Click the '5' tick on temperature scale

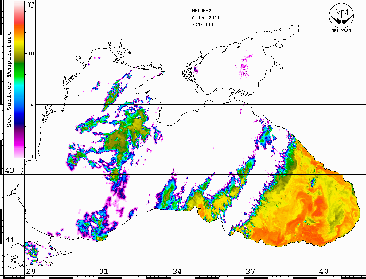pyautogui.click(x=32, y=106)
